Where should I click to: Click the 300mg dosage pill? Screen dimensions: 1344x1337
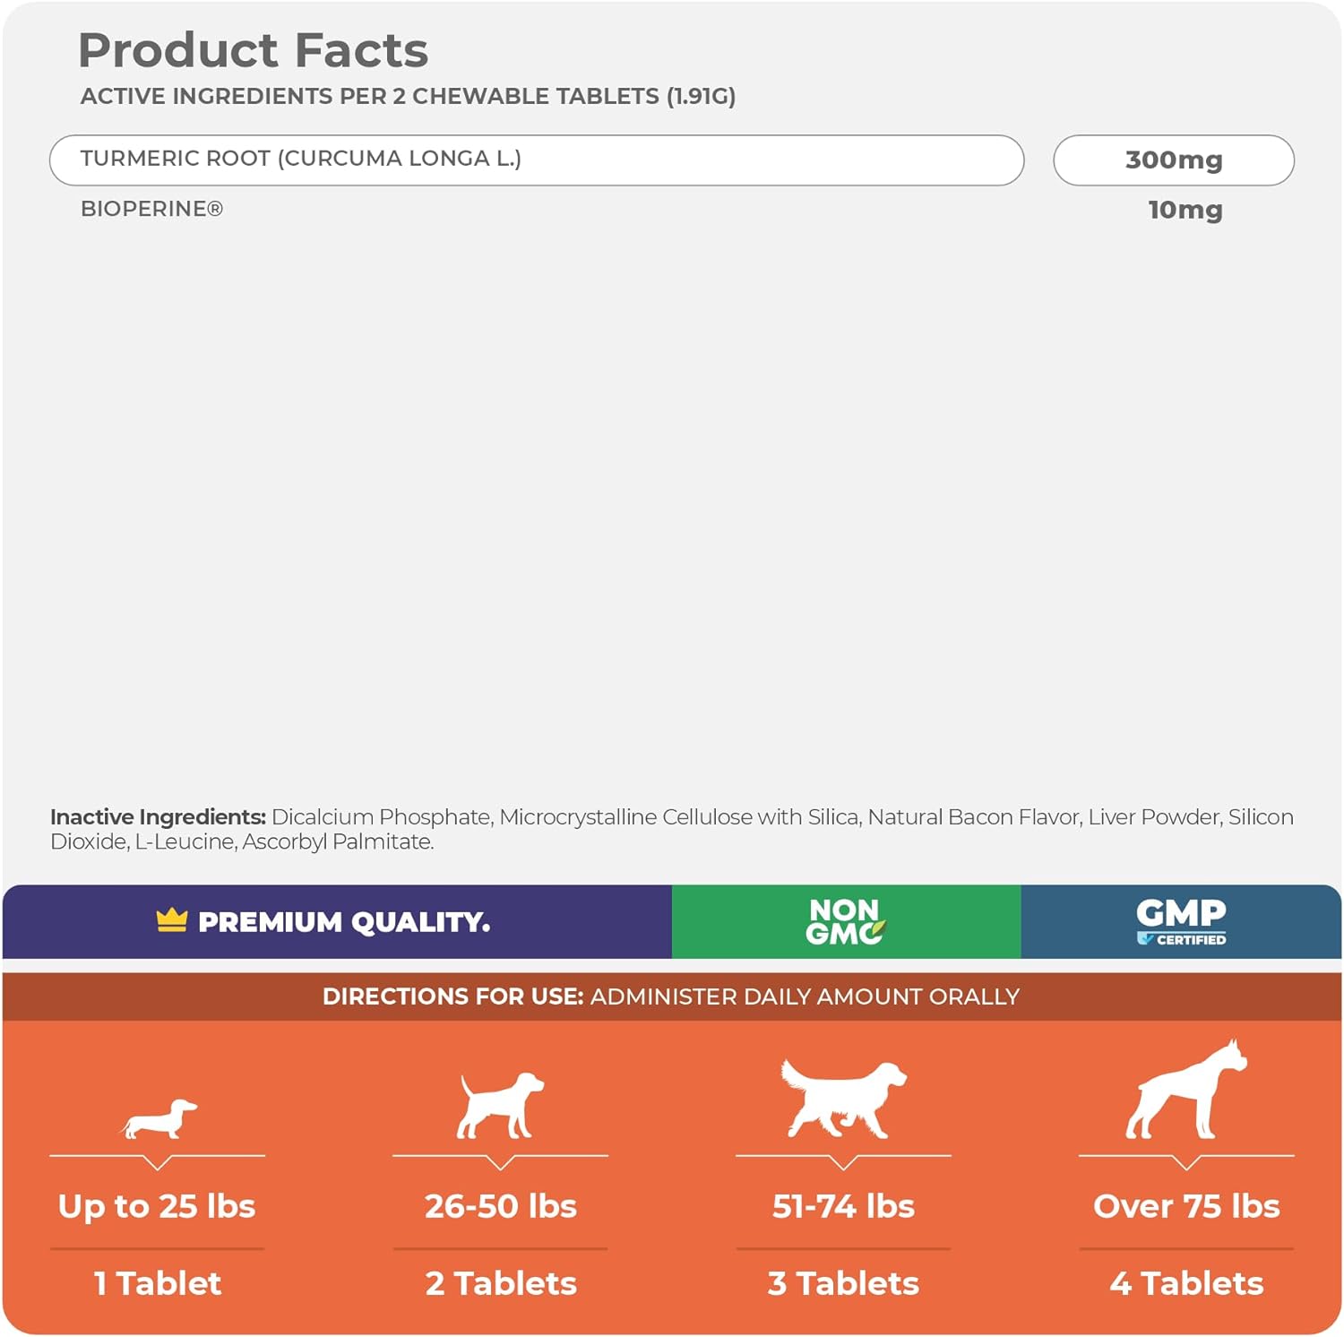click(1173, 160)
